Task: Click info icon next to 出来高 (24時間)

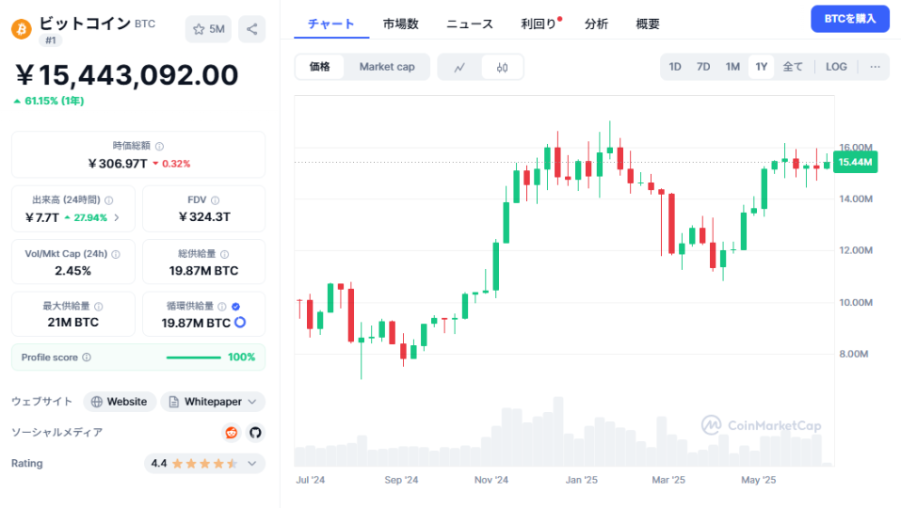Action: click(x=109, y=200)
